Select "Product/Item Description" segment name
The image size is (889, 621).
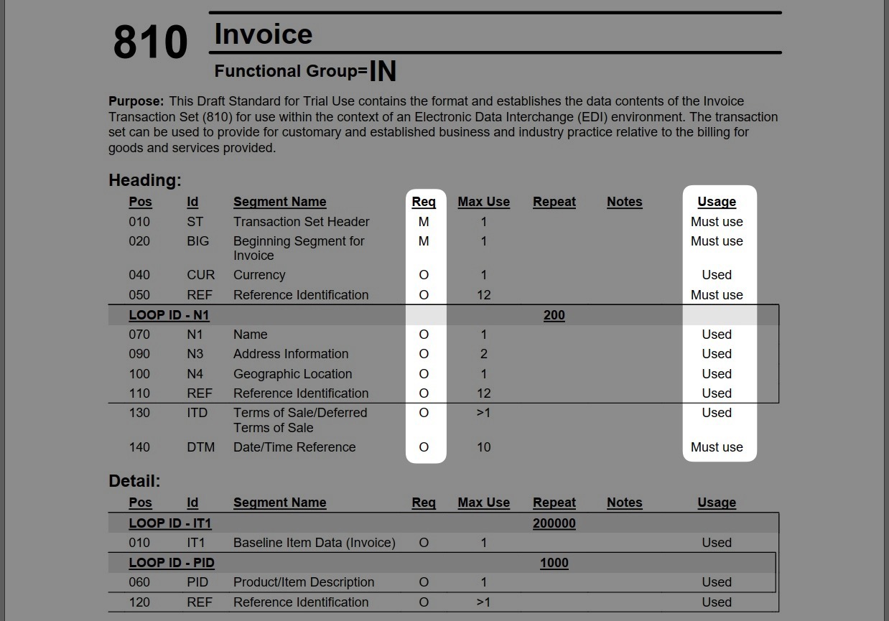[x=304, y=582]
